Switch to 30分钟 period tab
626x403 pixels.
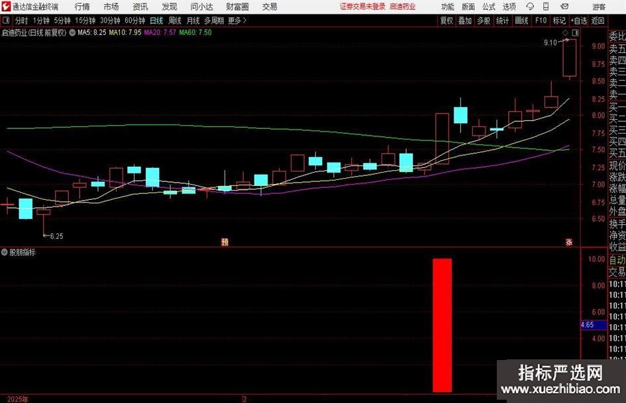[x=110, y=21]
